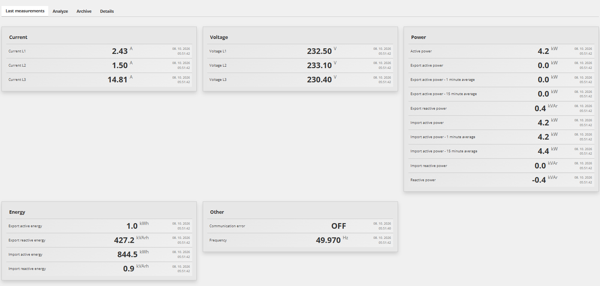Select Import active power 15 minute average
The width and height of the screenshot is (600, 286).
(x=501, y=151)
